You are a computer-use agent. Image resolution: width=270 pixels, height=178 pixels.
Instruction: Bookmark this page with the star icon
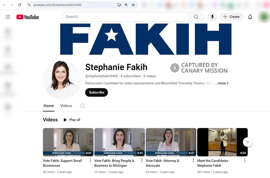point(133,5)
